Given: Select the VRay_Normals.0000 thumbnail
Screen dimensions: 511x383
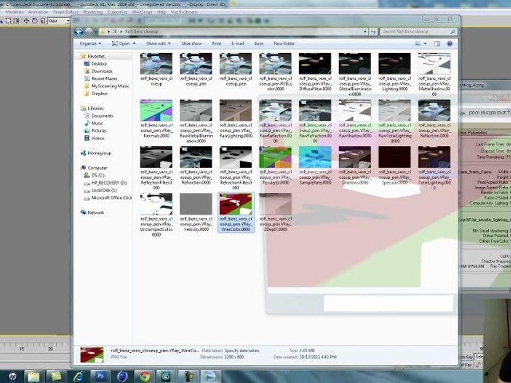Looking at the screenshot, I should click(x=156, y=111).
